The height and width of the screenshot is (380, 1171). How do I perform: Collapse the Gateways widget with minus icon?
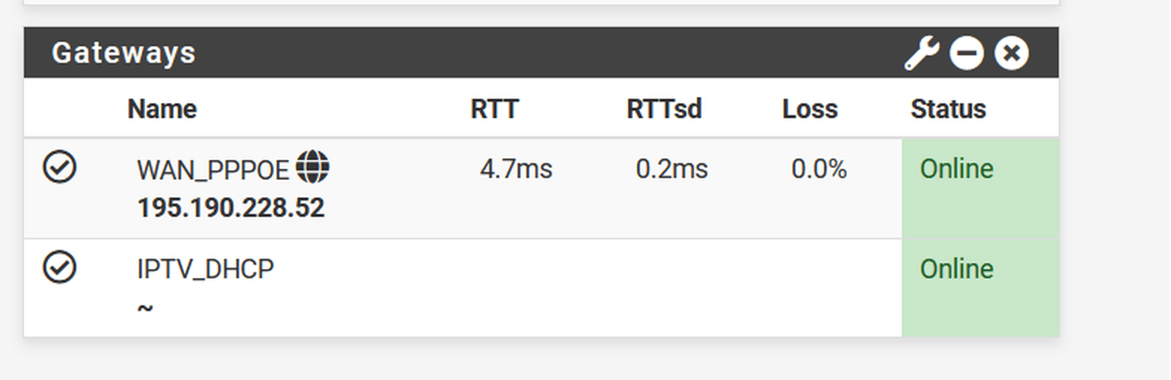click(x=966, y=53)
